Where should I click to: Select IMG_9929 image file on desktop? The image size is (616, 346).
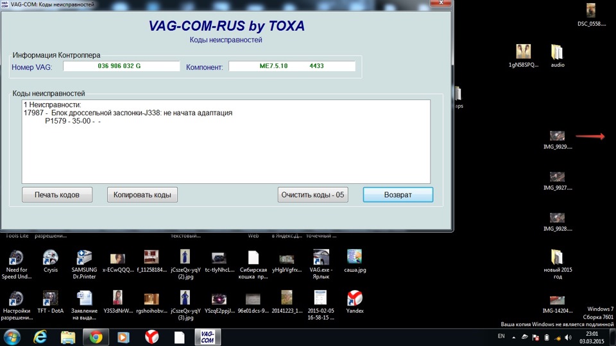tap(558, 140)
